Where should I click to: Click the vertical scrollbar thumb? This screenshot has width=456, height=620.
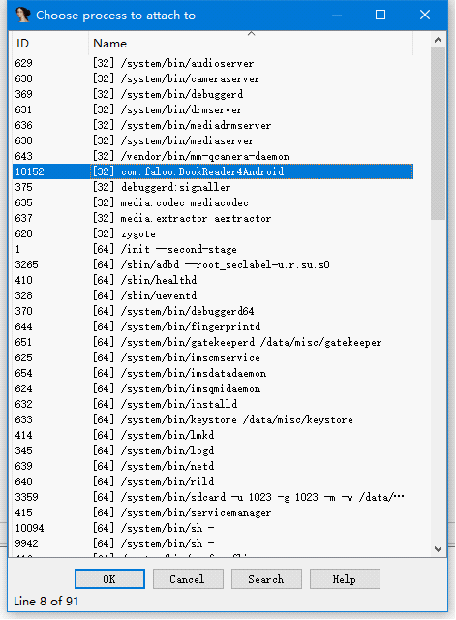coord(438,134)
